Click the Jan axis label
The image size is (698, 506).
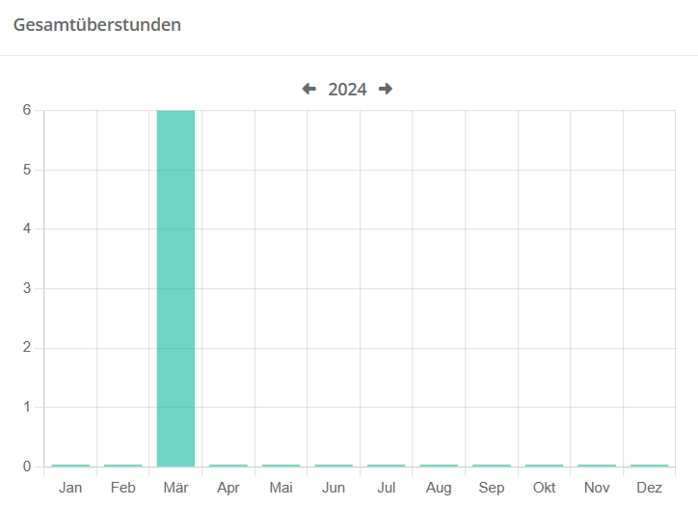(70, 488)
